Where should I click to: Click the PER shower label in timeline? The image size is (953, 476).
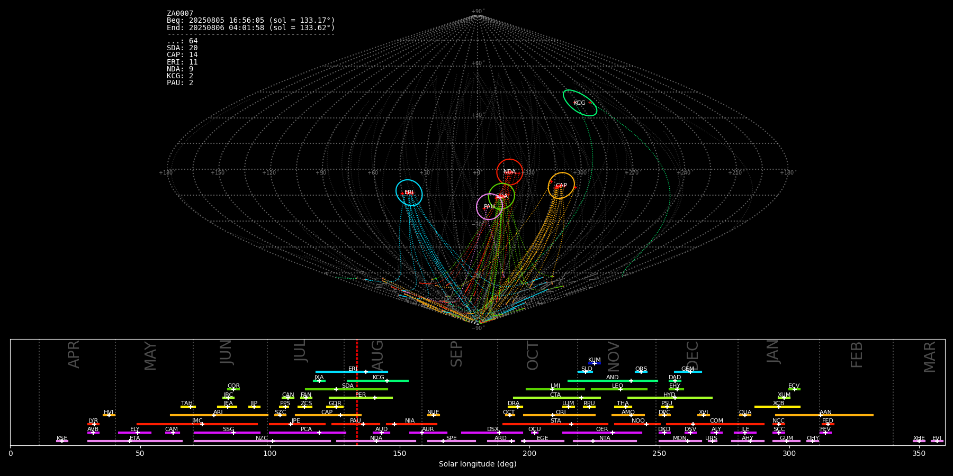[x=361, y=395]
